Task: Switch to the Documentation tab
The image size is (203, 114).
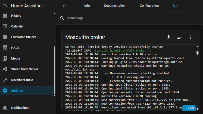Action: coord(115,6)
